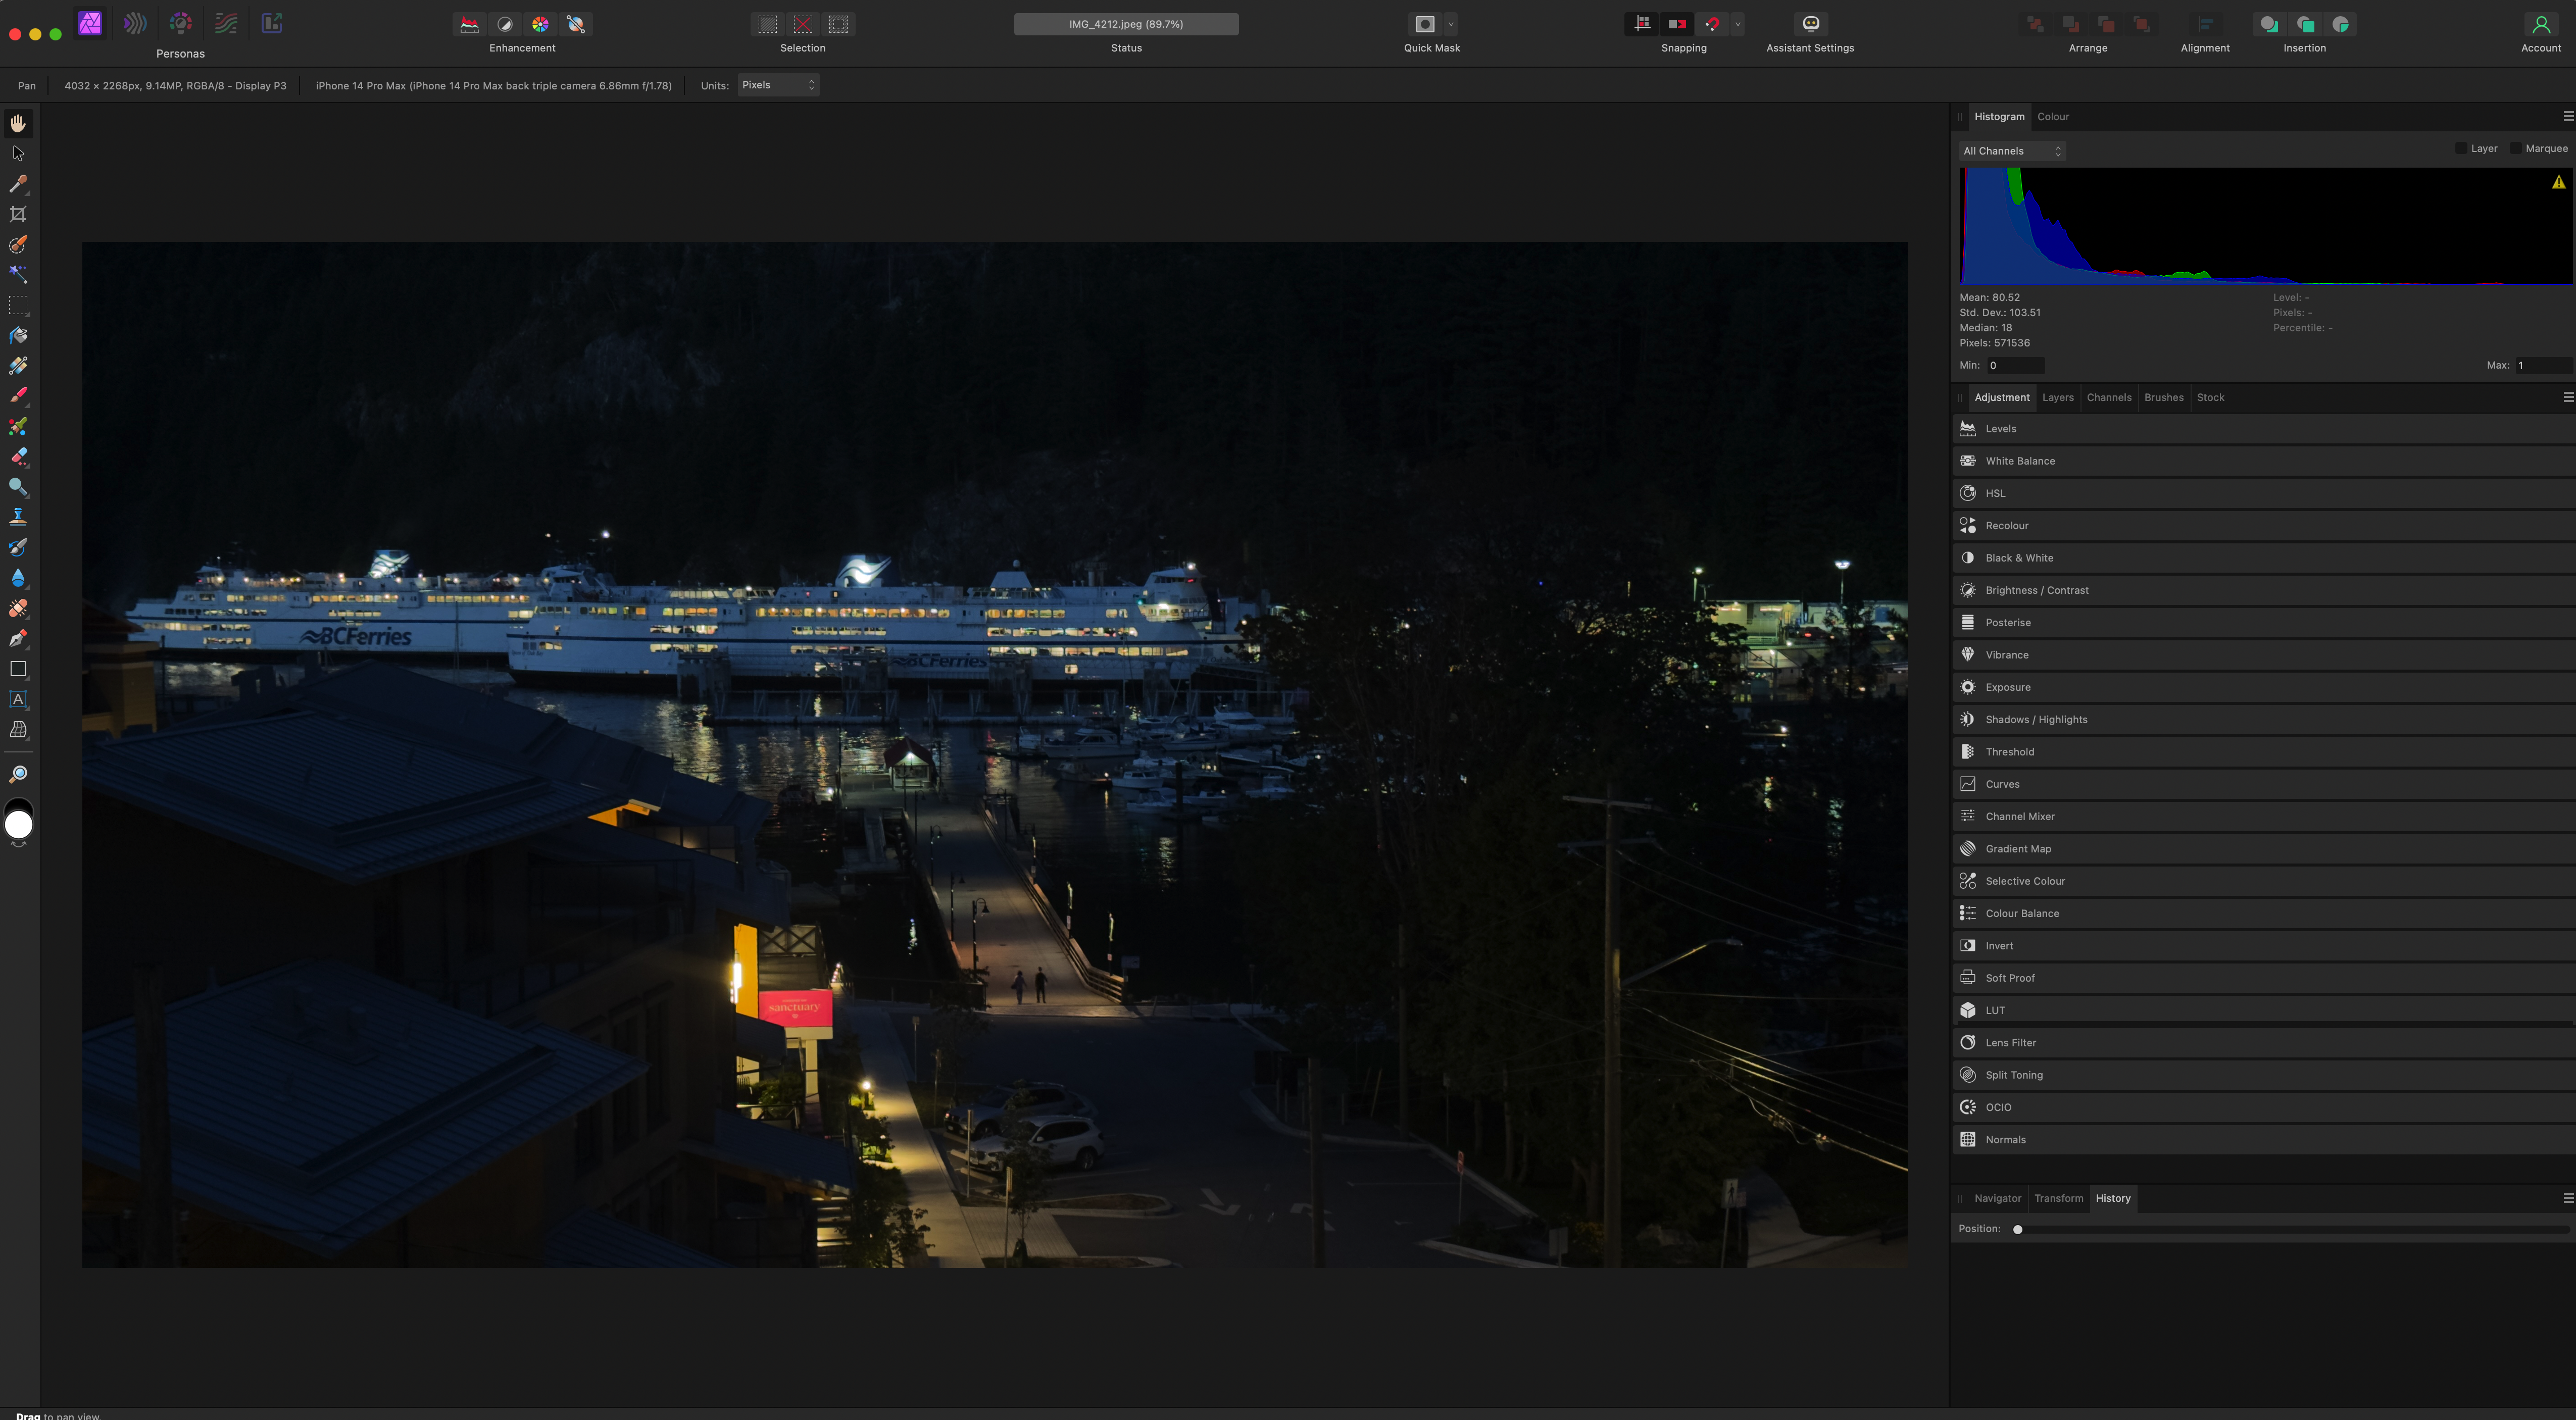Viewport: 2576px width, 1420px height.
Task: Select the Pen tool
Action: 18,639
